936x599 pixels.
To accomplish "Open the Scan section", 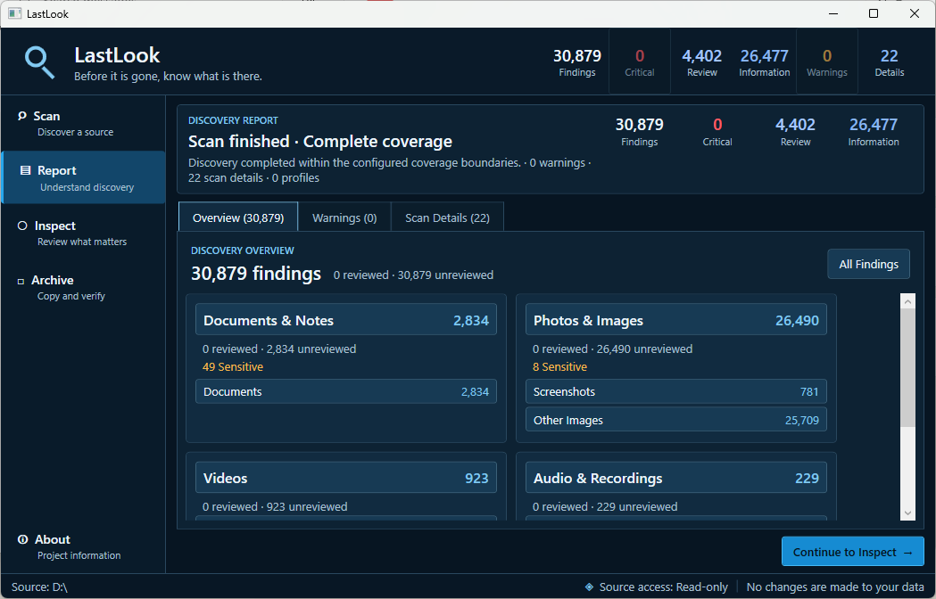I will coord(83,124).
